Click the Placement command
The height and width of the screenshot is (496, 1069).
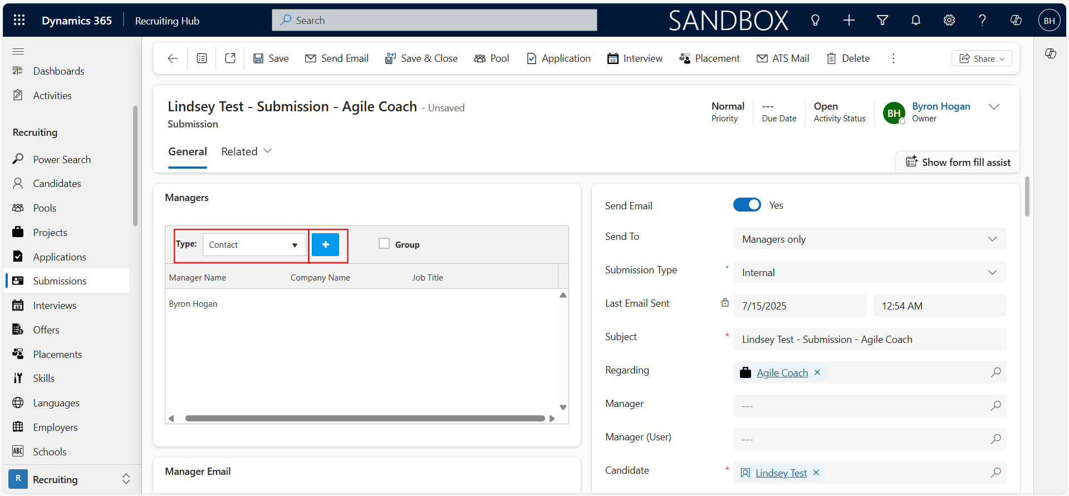(709, 58)
